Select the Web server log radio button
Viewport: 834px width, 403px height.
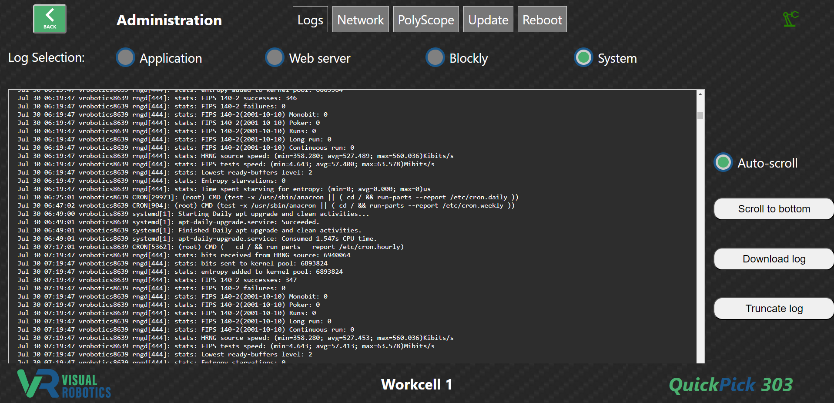point(275,57)
